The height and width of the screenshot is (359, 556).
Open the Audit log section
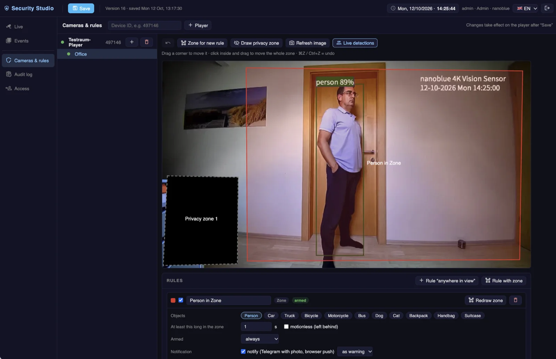click(x=28, y=74)
